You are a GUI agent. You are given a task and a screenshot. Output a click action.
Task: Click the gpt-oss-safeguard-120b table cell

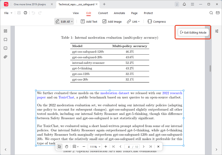tap(88, 52)
